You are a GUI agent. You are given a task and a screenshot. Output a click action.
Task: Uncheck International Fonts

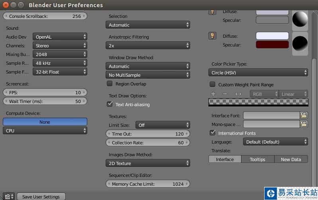click(x=212, y=133)
